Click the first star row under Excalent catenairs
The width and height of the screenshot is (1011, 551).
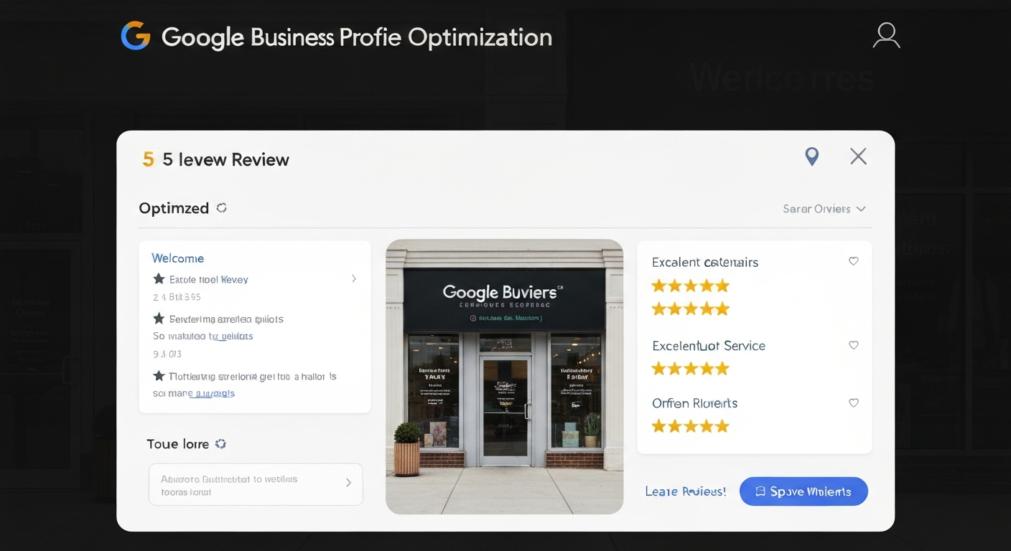[x=690, y=286]
